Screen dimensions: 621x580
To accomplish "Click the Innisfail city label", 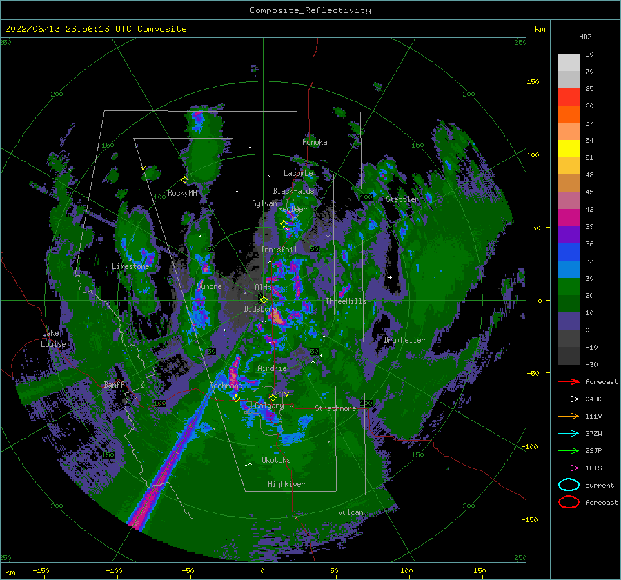I will click(279, 250).
